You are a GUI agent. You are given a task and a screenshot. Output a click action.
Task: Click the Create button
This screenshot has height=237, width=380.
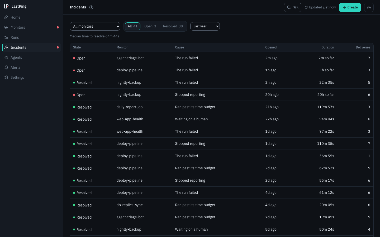coord(350,7)
